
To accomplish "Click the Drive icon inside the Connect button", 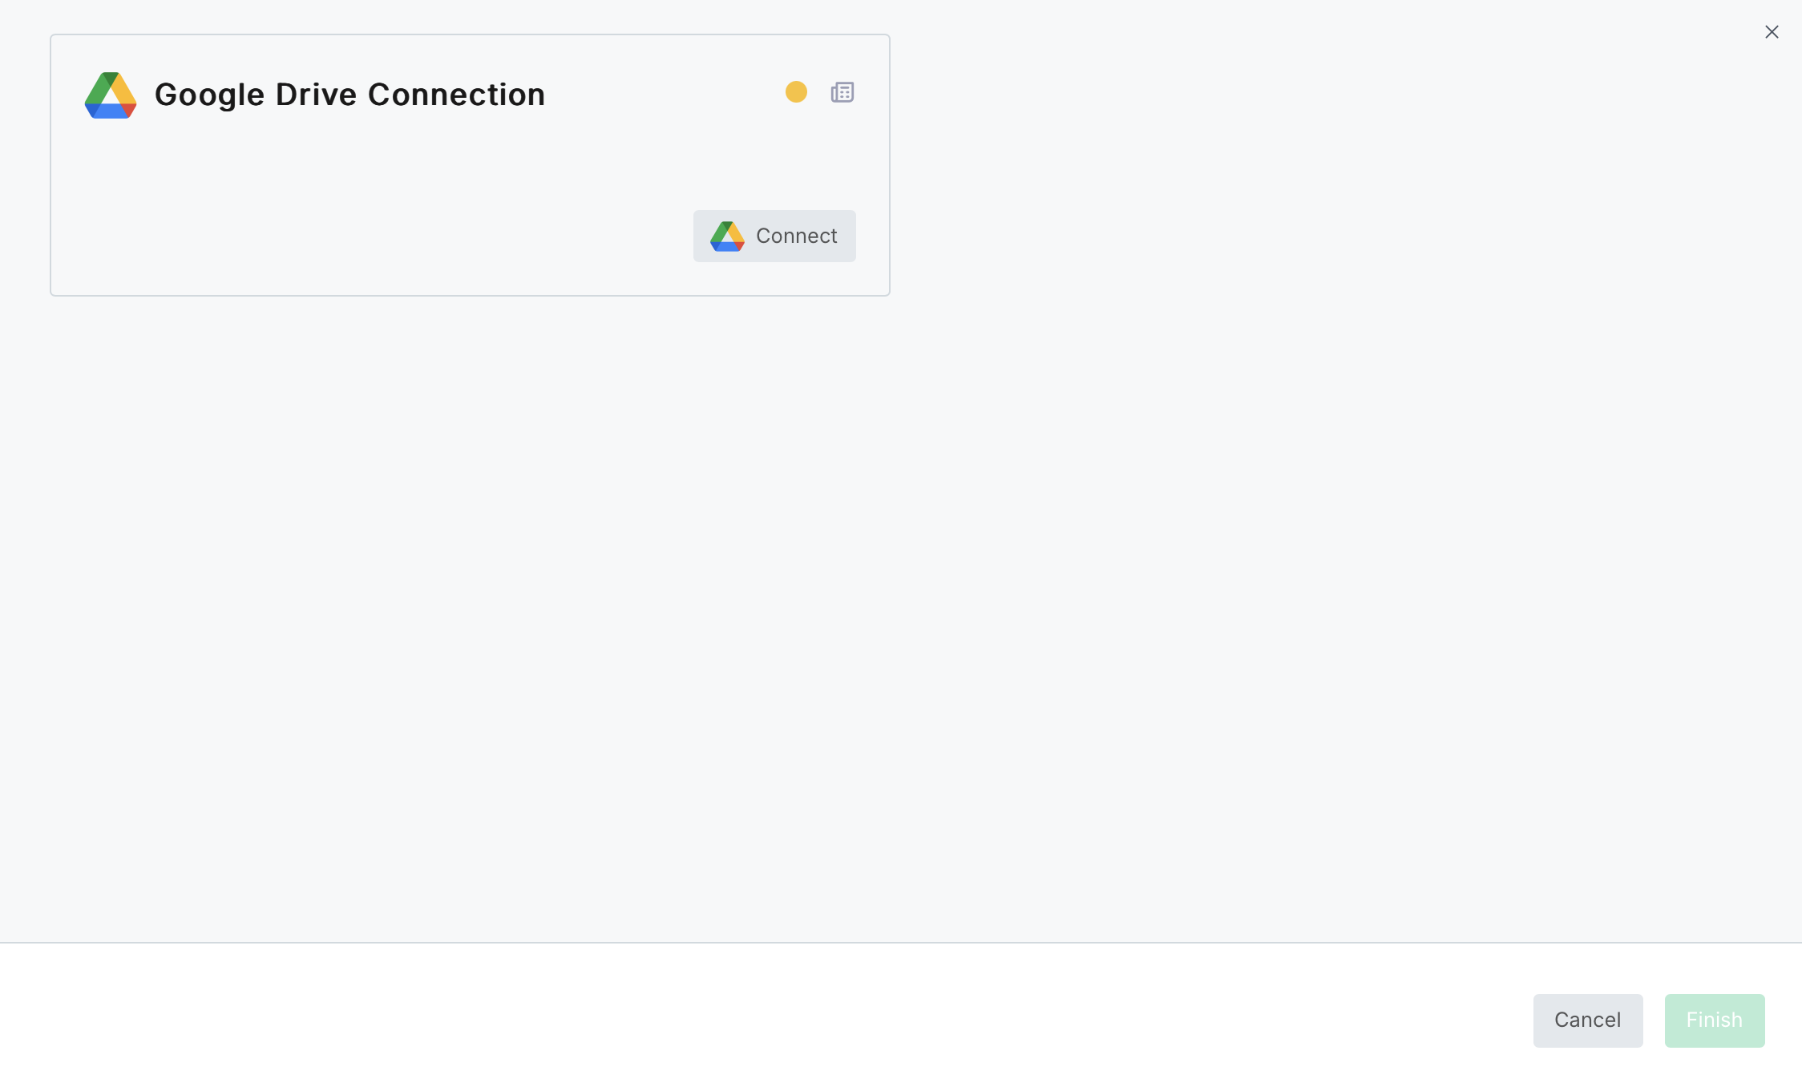I will point(727,236).
